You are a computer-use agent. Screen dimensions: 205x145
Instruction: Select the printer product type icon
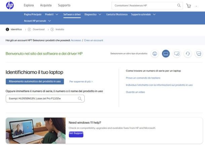155,54
